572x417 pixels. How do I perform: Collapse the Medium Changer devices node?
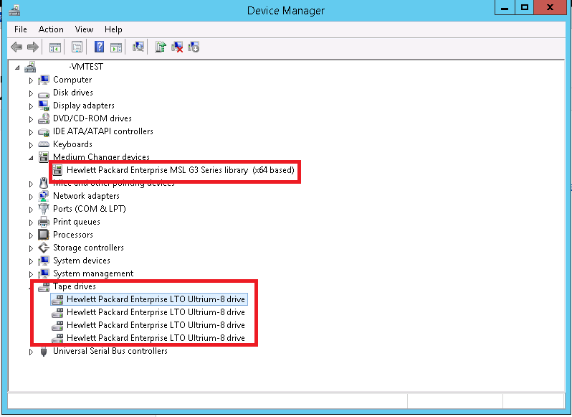click(31, 158)
